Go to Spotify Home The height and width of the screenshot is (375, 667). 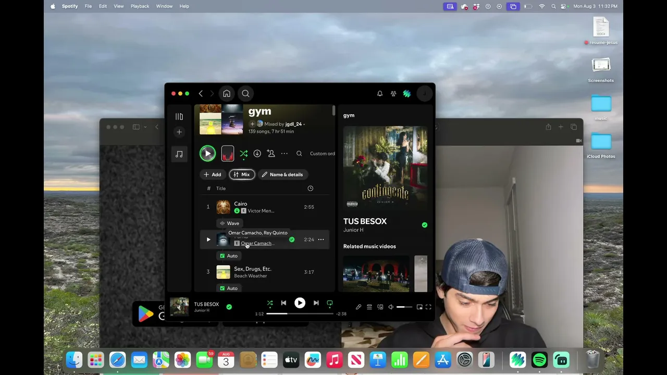tap(227, 94)
